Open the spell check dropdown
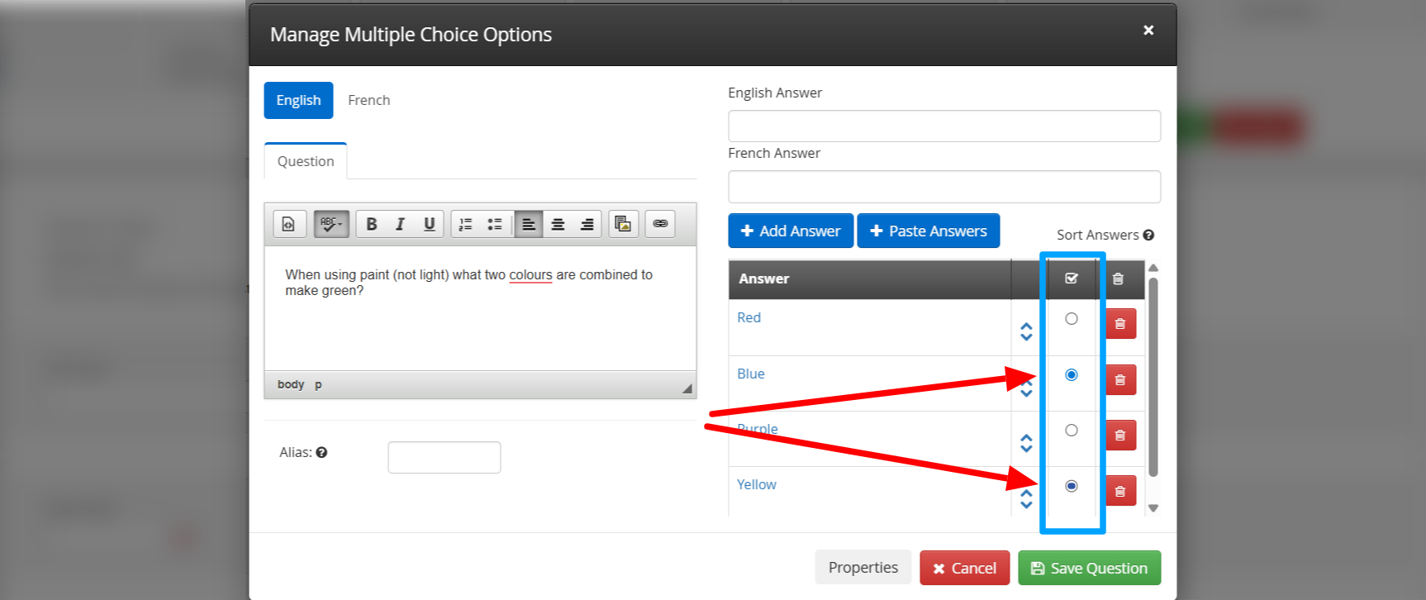This screenshot has width=1426, height=600. (331, 224)
